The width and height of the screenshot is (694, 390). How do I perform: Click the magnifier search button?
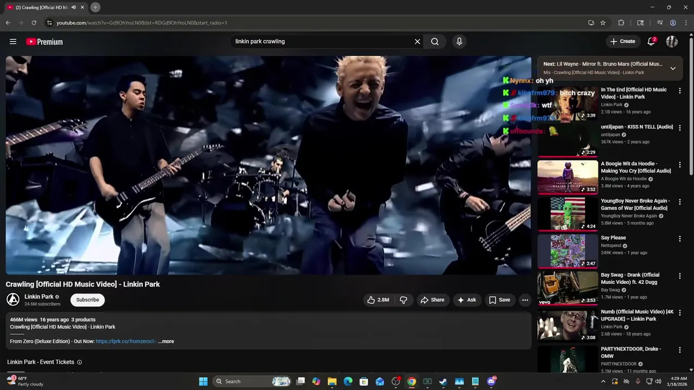tap(435, 42)
